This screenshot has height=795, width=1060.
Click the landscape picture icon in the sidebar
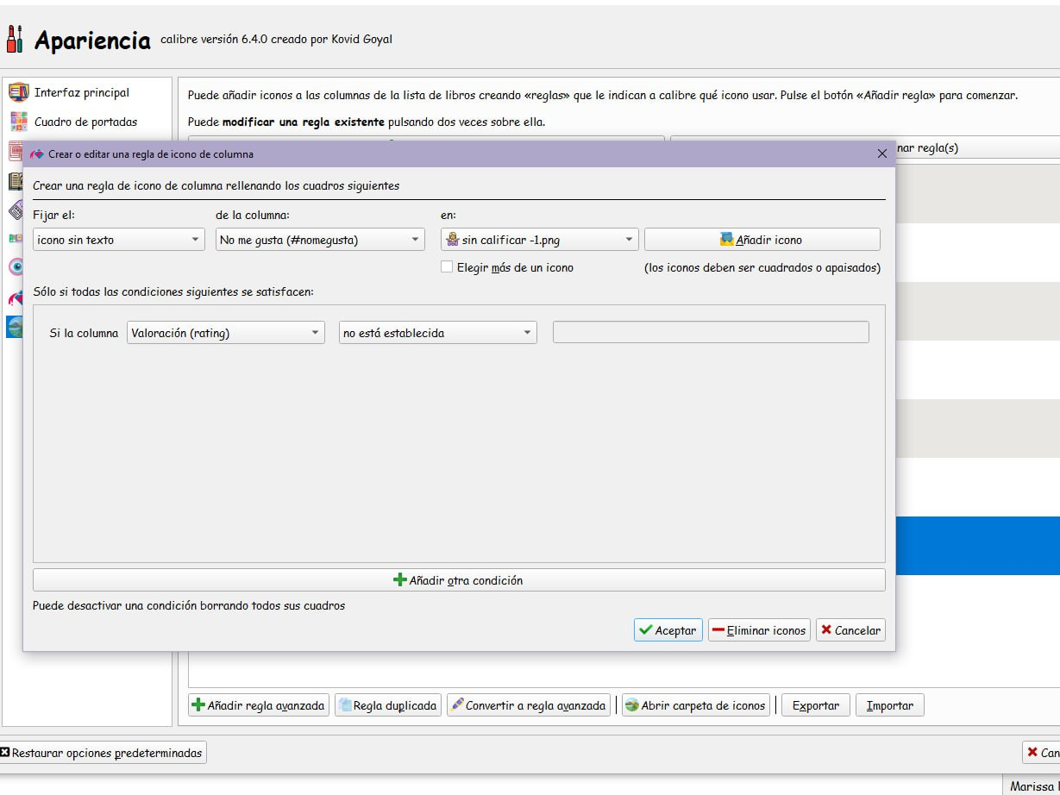click(16, 327)
